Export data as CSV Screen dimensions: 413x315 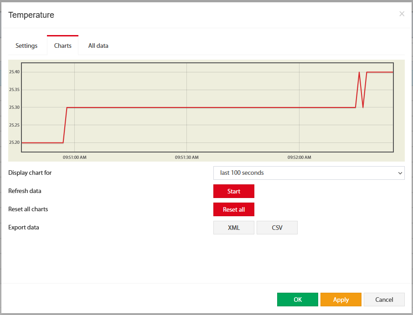tap(277, 228)
